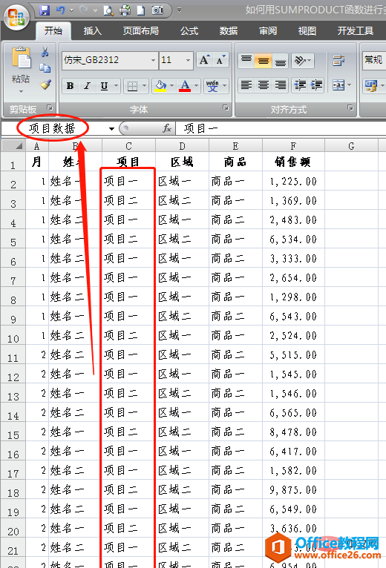Image resolution: width=386 pixels, height=568 pixels.
Task: Toggle italic formatting
Action: 87,86
